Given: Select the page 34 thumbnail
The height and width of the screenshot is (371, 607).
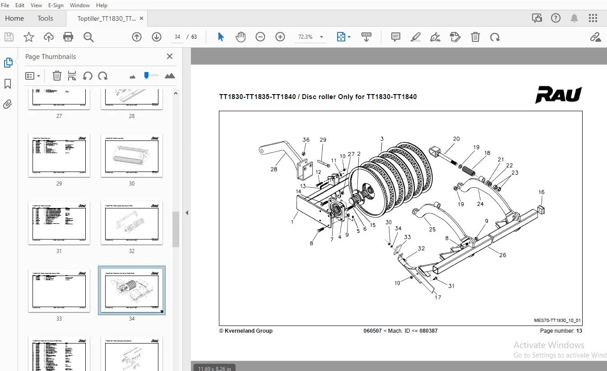Looking at the screenshot, I should (x=132, y=290).
